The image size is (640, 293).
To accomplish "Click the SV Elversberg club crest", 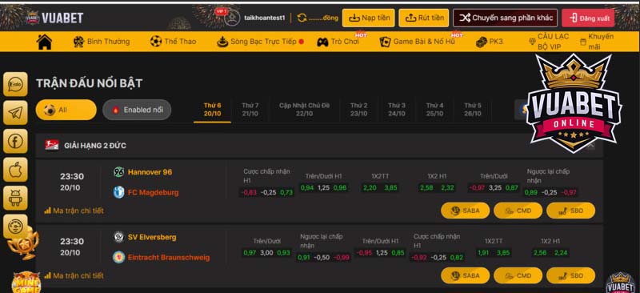I will [x=118, y=237].
